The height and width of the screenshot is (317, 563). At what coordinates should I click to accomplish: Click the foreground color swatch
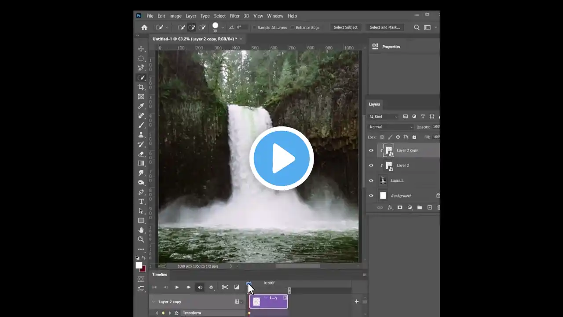pos(139,265)
